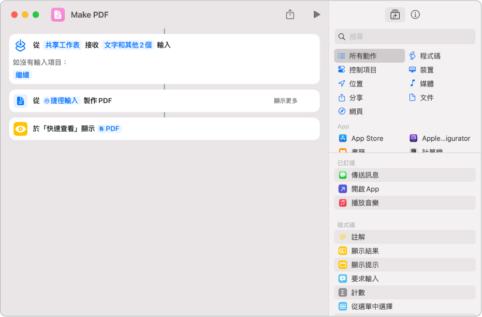Click the Make PDF shortcut icon
The height and width of the screenshot is (317, 482).
pyautogui.click(x=58, y=15)
